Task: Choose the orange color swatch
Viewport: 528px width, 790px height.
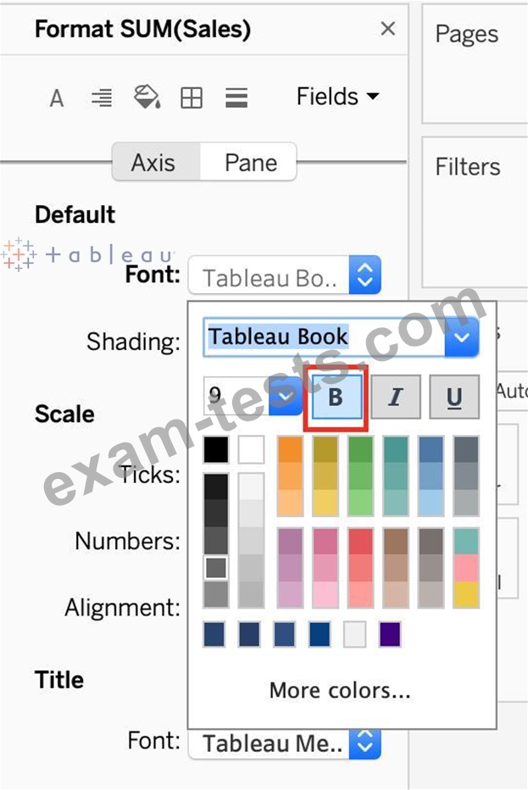Action: tap(290, 449)
